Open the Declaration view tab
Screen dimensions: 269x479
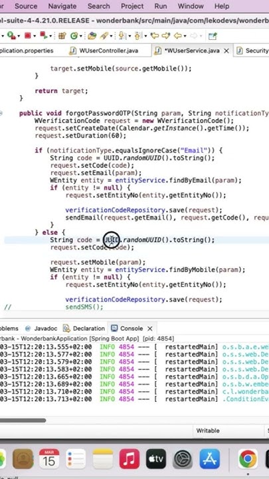84,329
